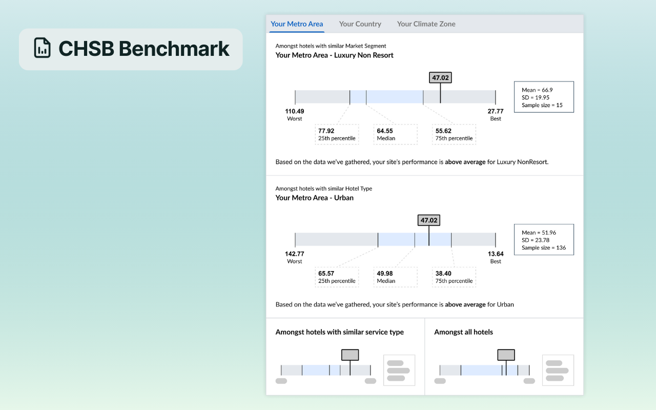Click "SD = 23.78" in the stats box

[536, 240]
